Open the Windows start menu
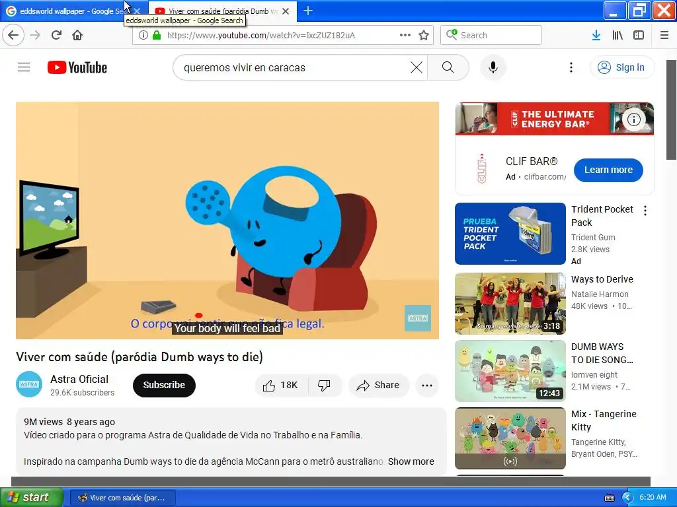This screenshot has width=677, height=507. [32, 498]
